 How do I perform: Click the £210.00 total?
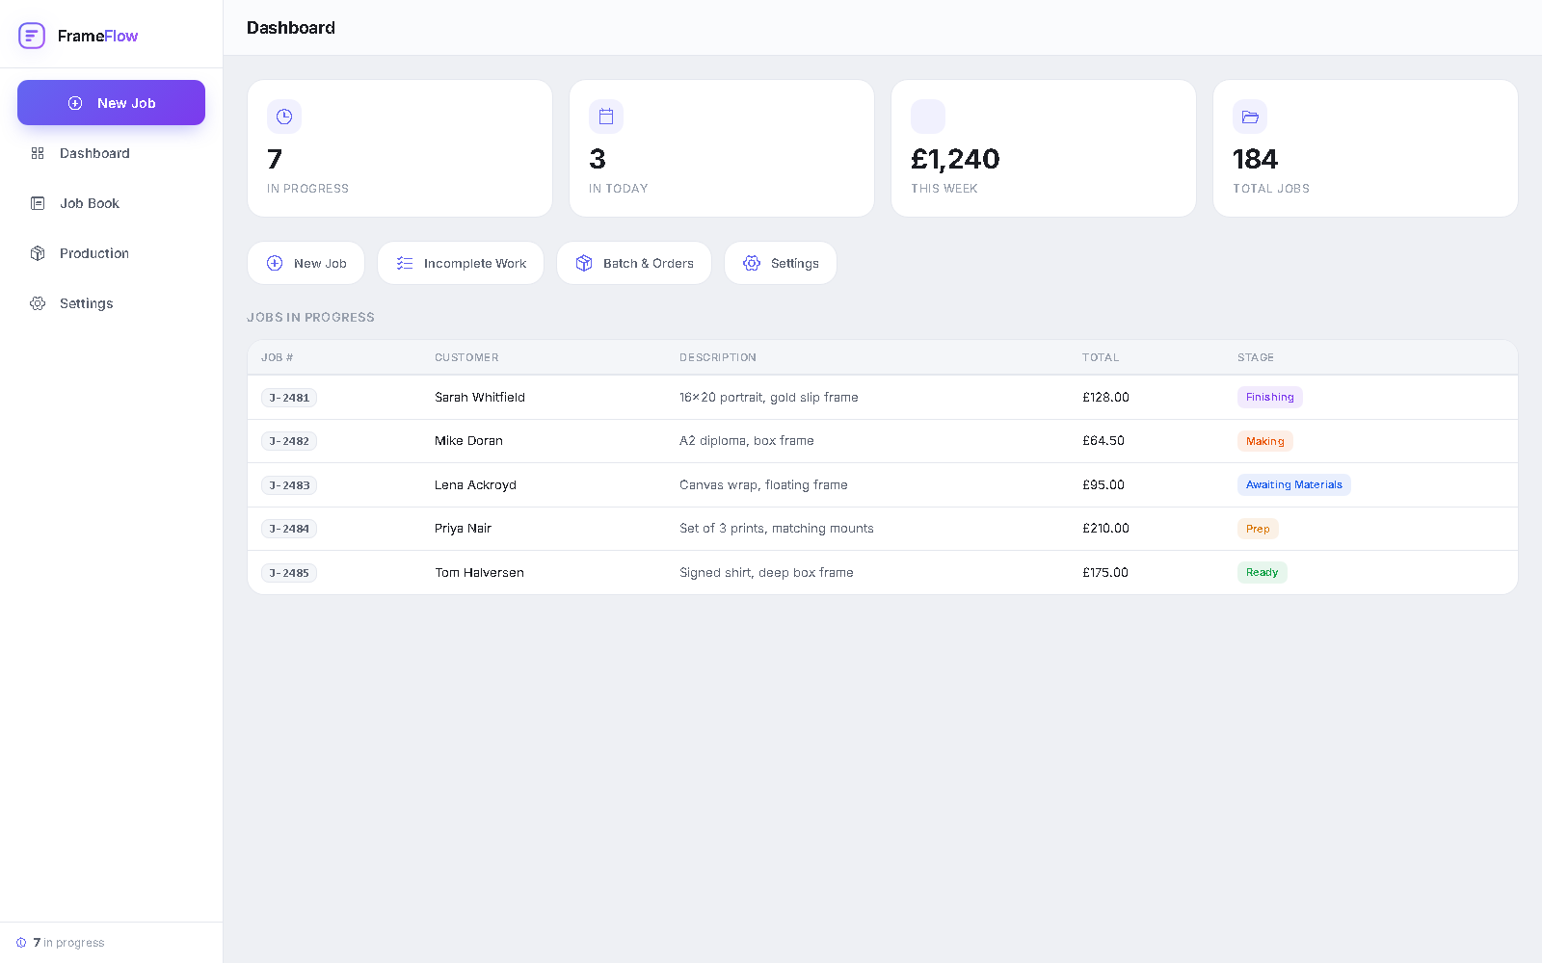[1105, 528]
